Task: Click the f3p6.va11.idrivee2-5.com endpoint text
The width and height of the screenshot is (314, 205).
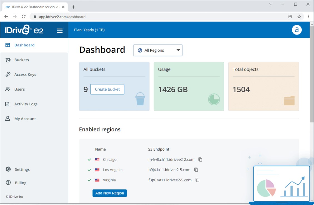Action: pyautogui.click(x=170, y=180)
